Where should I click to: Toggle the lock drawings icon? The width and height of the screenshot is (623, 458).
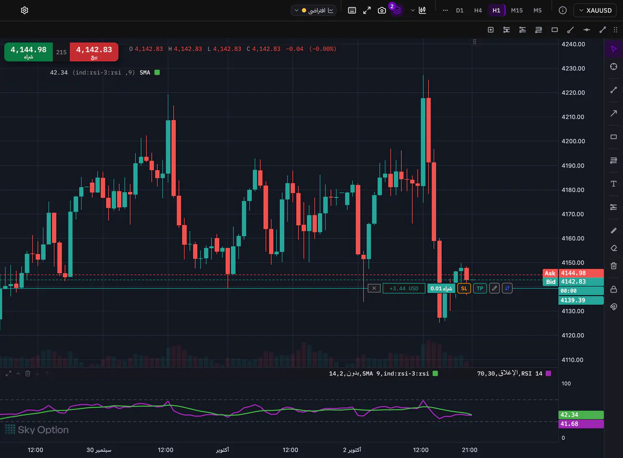click(x=614, y=289)
